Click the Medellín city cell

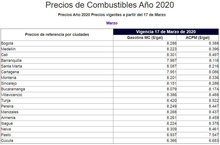pyautogui.click(x=8, y=49)
